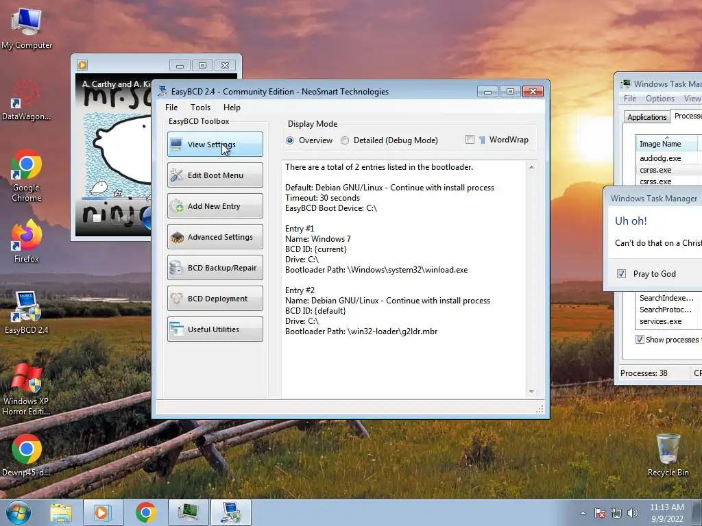The height and width of the screenshot is (526, 702).
Task: Show hidden system tray icons
Action: tap(583, 513)
